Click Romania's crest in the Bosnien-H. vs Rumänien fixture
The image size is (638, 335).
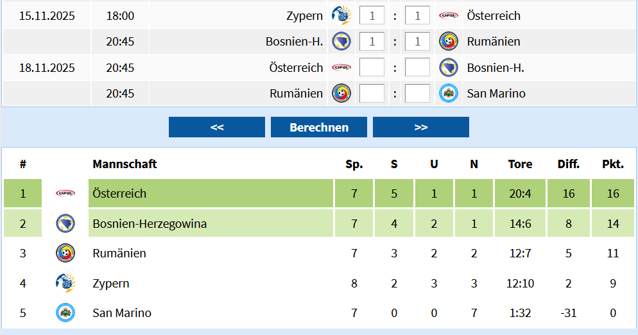[x=449, y=42]
